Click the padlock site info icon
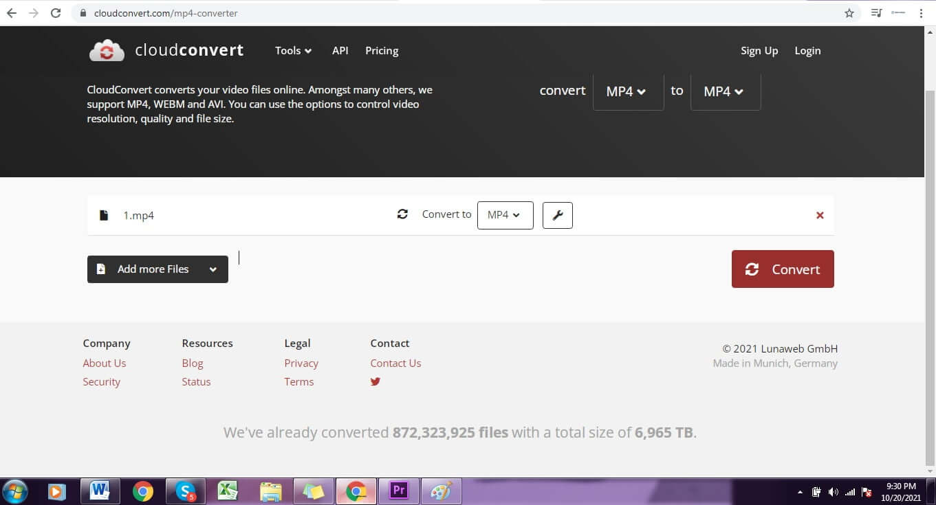The image size is (936, 505). coord(84,13)
